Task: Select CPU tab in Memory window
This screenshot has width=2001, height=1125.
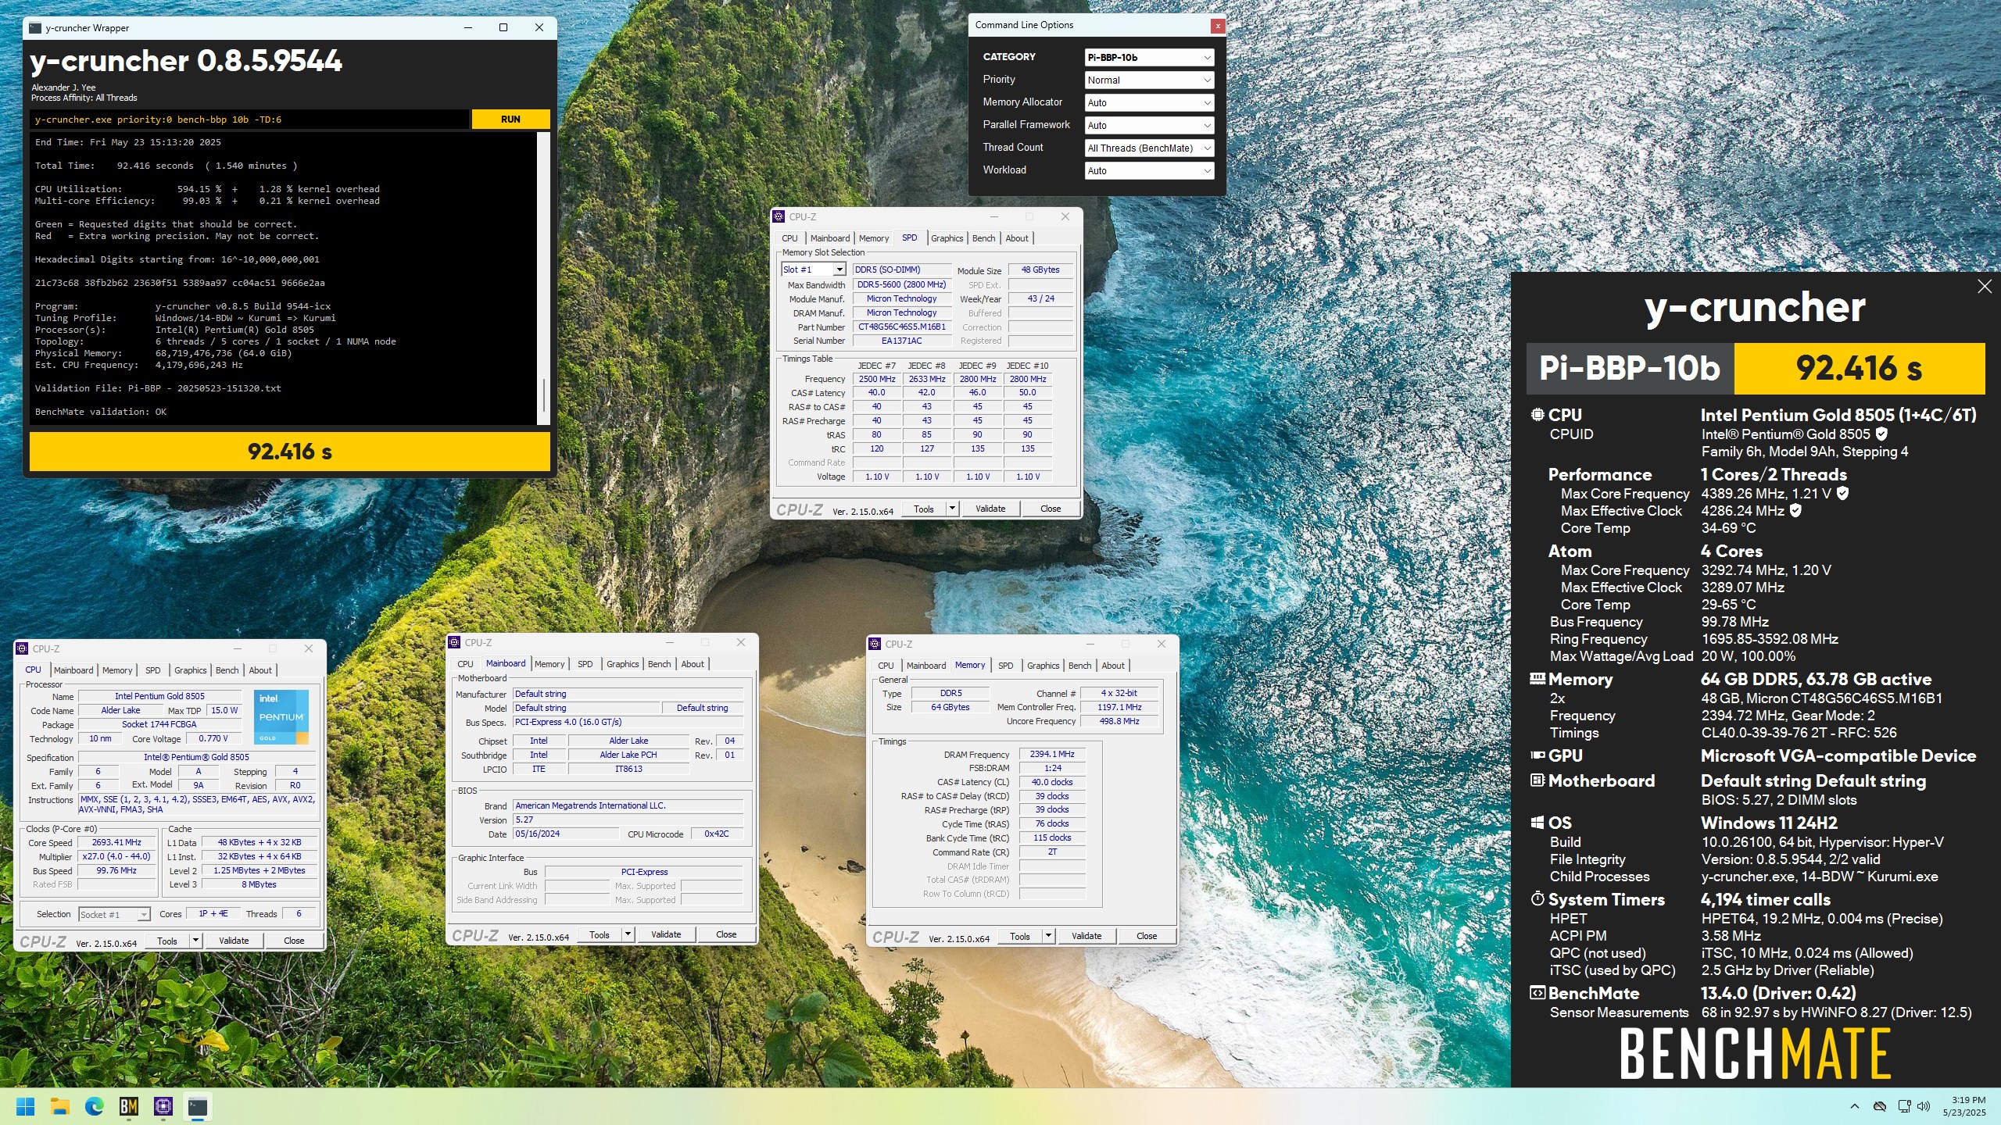Action: (886, 666)
